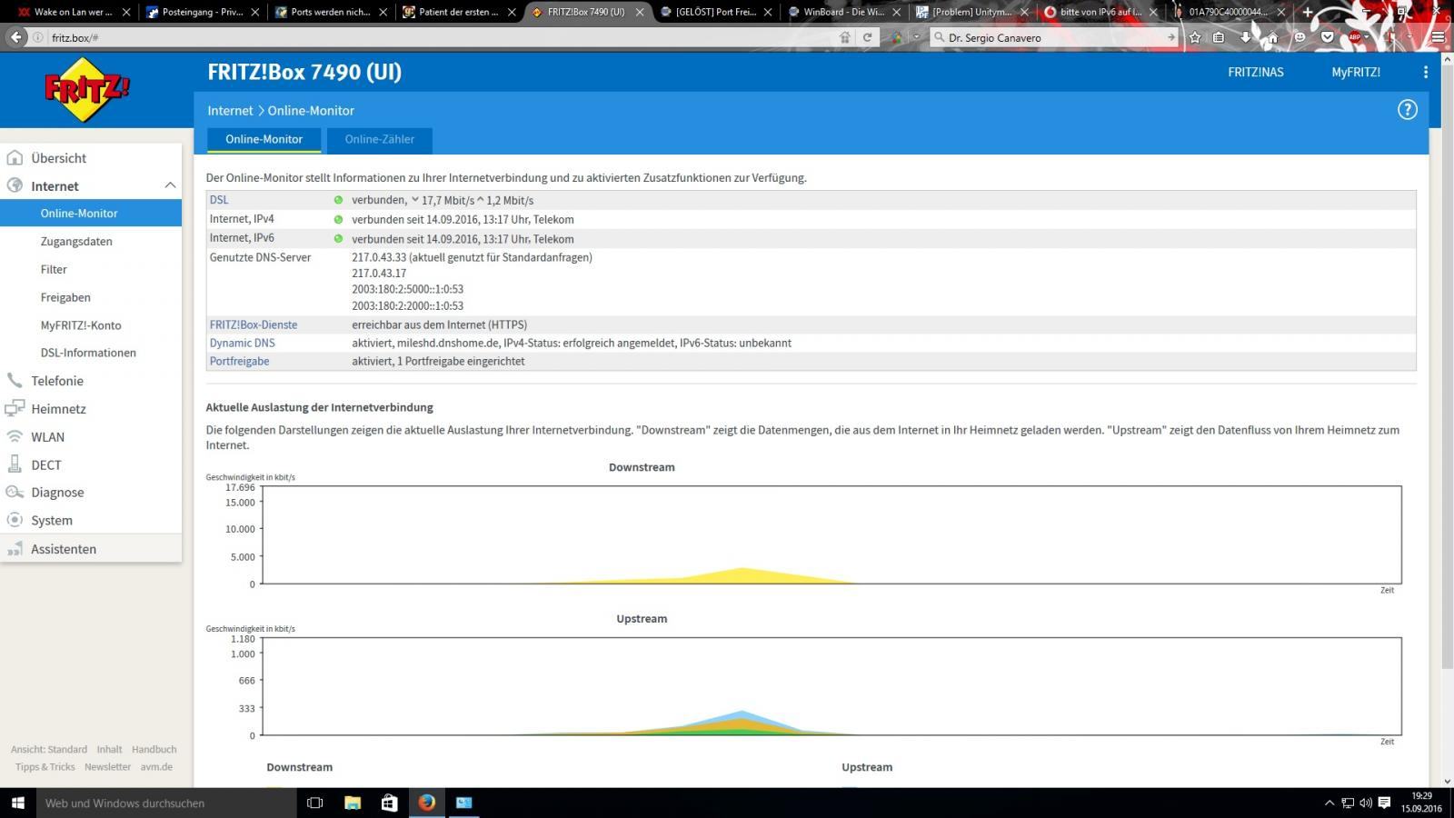Open Task View on taskbar
Viewport: 1454px width, 818px height.
pyautogui.click(x=315, y=803)
